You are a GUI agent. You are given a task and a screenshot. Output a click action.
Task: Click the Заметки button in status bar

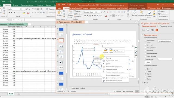(x=117, y=91)
